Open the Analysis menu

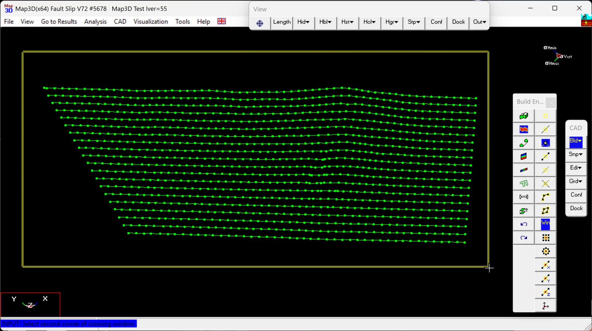click(95, 22)
